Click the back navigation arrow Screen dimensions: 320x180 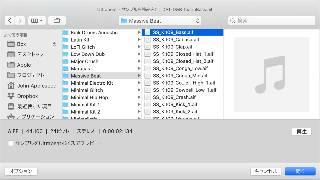10,21
